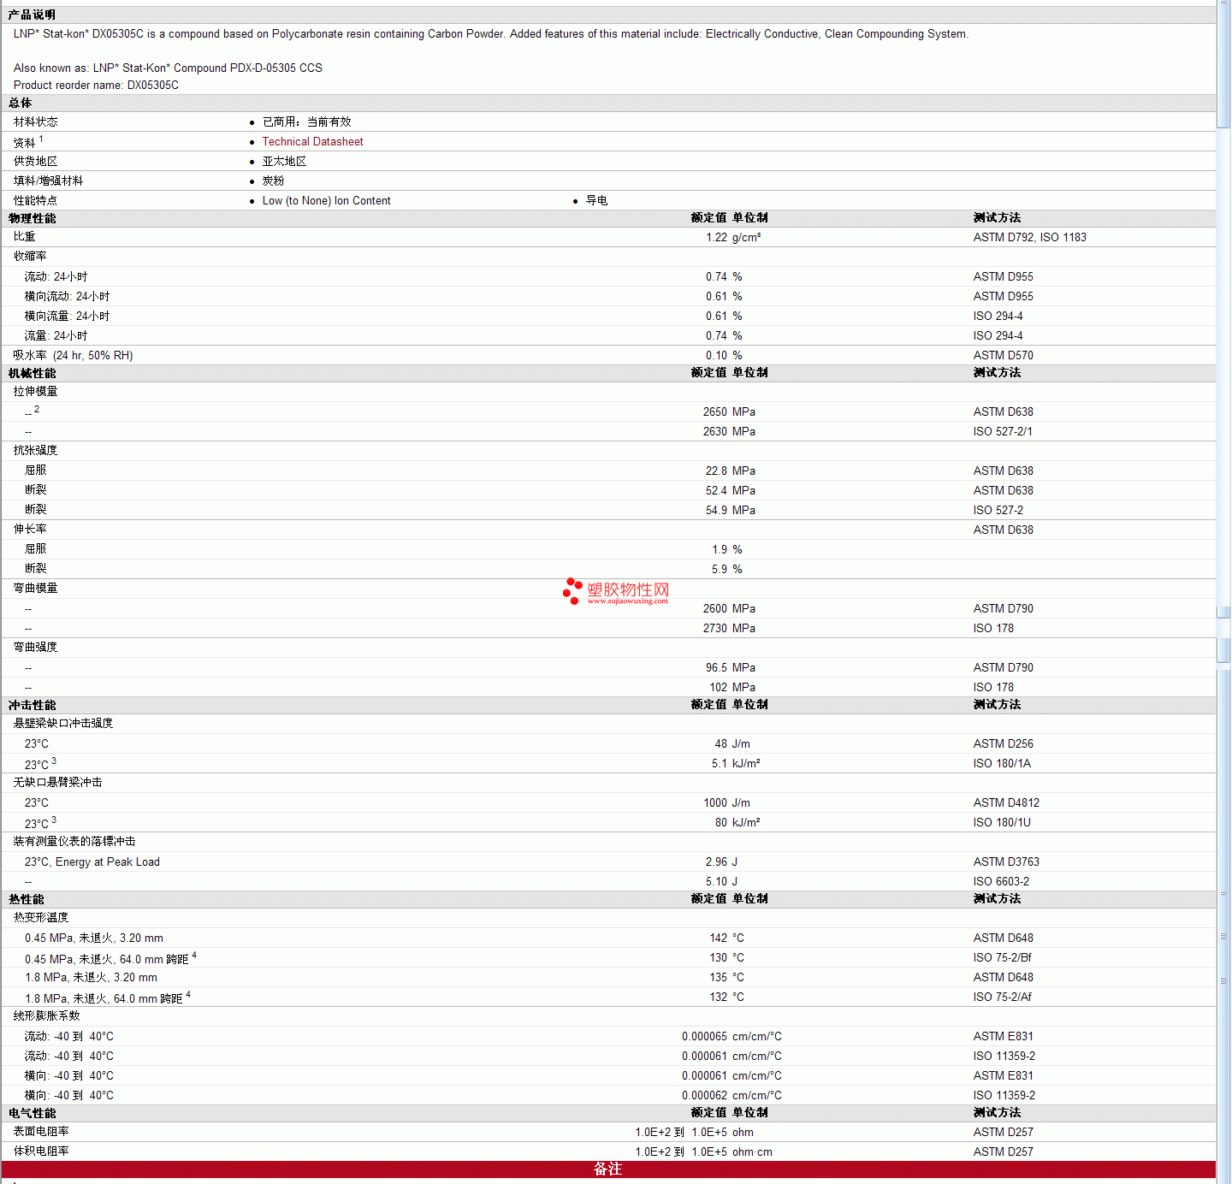The height and width of the screenshot is (1184, 1232).
Task: Click the ISO 180/1U test method
Action: pos(1002,823)
